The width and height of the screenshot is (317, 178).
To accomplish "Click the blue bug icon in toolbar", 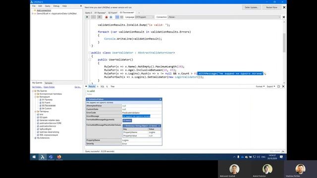I will point(111,17).
